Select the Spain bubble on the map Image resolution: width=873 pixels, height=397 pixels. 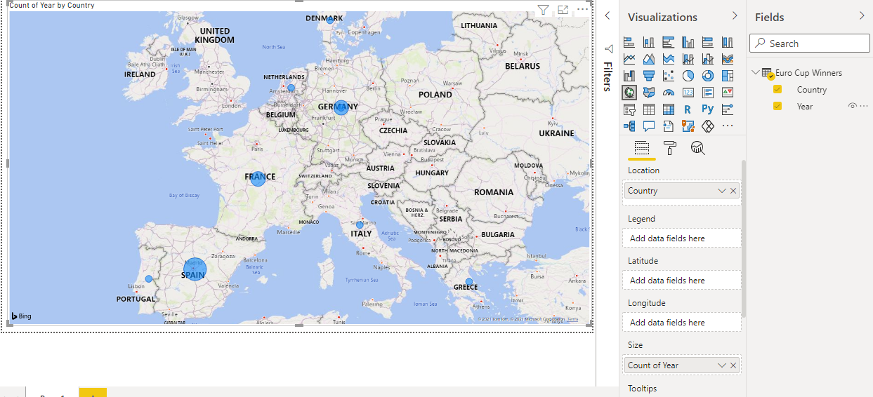click(195, 269)
